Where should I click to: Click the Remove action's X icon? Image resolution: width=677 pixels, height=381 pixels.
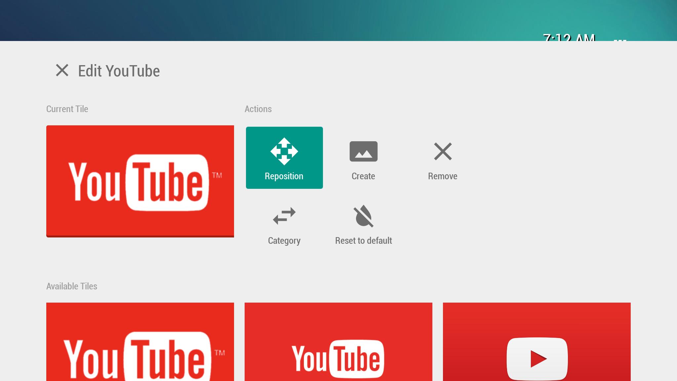[x=443, y=152]
